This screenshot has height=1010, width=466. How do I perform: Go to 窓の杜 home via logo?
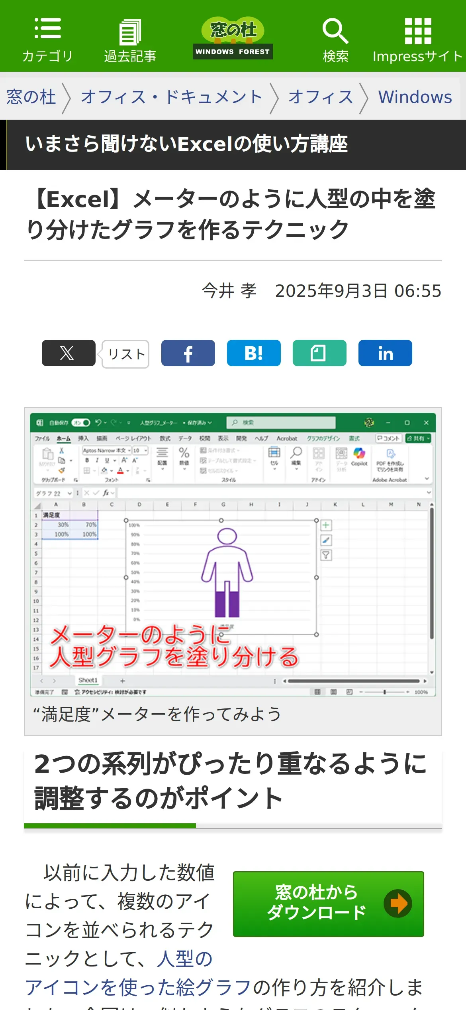[233, 38]
